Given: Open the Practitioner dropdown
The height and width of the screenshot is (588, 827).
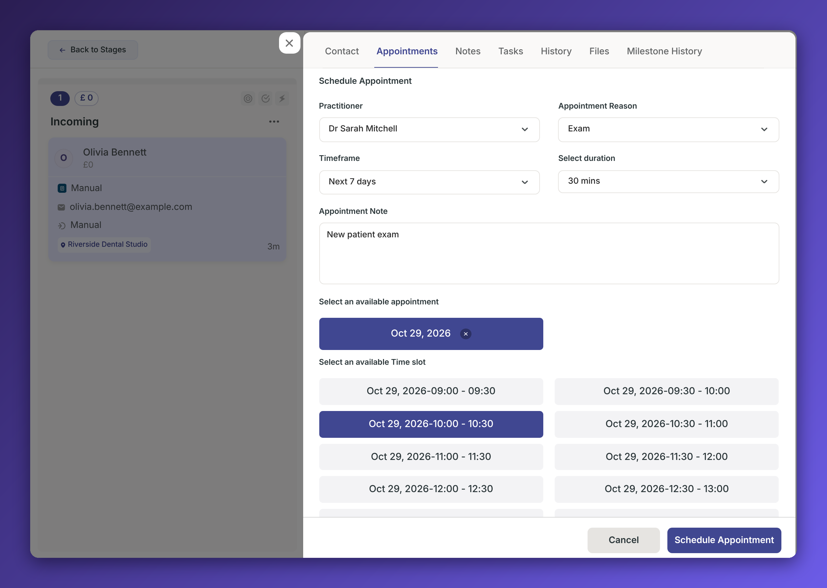Looking at the screenshot, I should pos(429,129).
